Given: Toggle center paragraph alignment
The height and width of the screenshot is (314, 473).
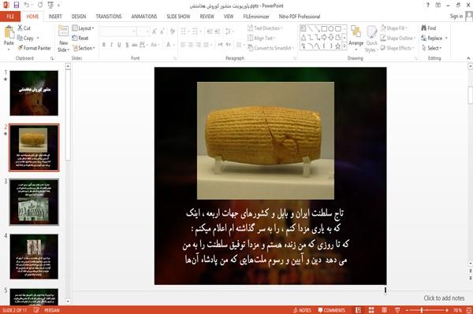Looking at the screenshot, I should (191, 45).
